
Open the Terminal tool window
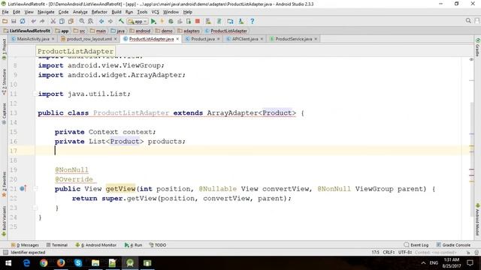(x=57, y=245)
